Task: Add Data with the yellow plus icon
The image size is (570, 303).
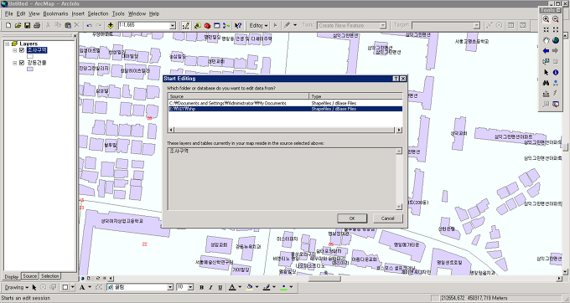Action: click(111, 25)
